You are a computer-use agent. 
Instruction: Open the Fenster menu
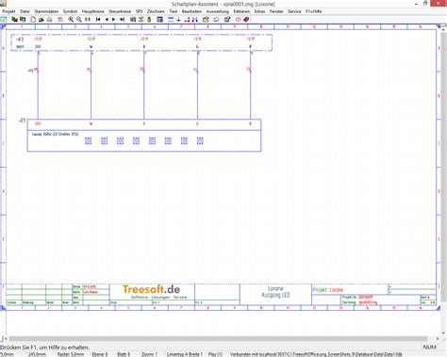point(276,11)
